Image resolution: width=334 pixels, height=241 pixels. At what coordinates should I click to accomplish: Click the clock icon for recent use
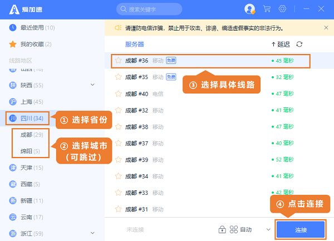coord(13,28)
